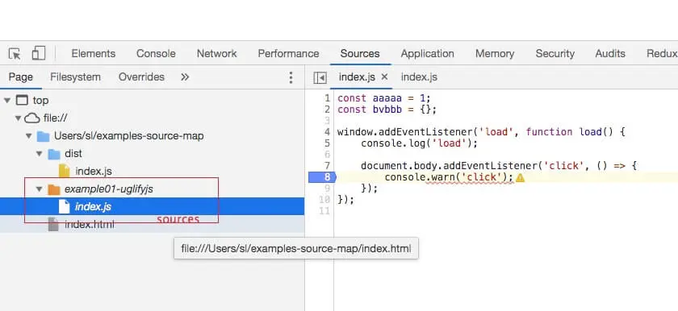Image resolution: width=678 pixels, height=311 pixels.
Task: Open the Network tab
Action: click(216, 53)
